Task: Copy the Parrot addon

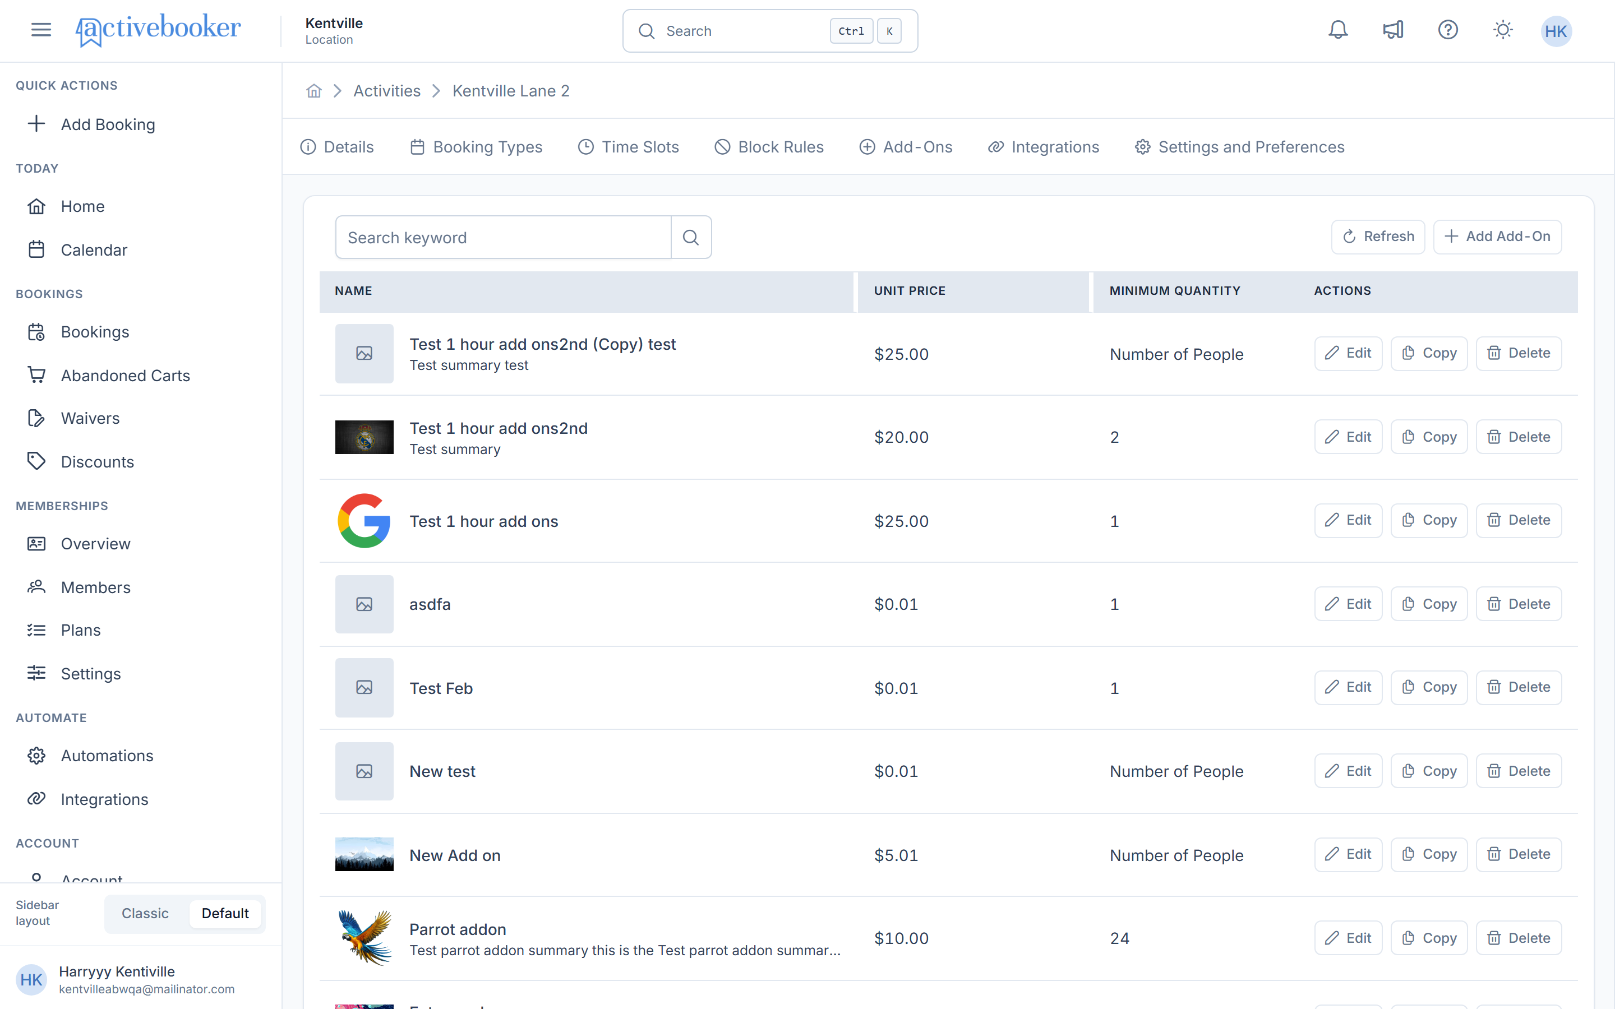Action: click(x=1428, y=938)
